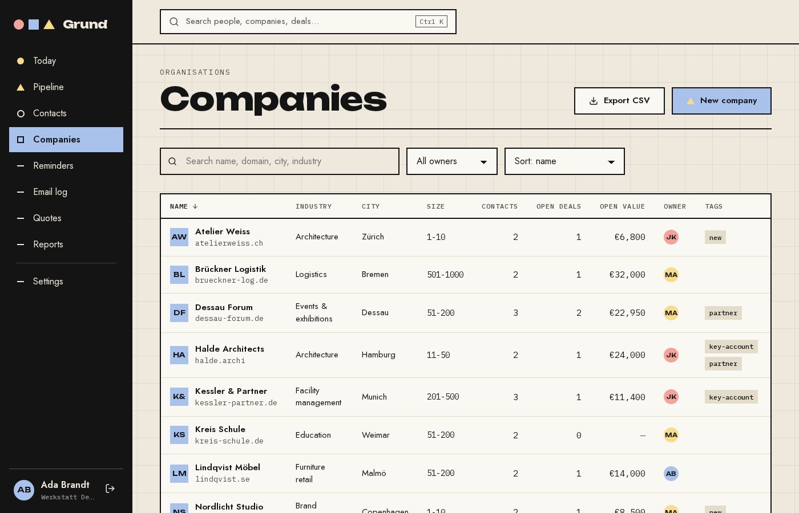
Task: Open the Kessler & Partner company name link
Action: click(x=231, y=391)
